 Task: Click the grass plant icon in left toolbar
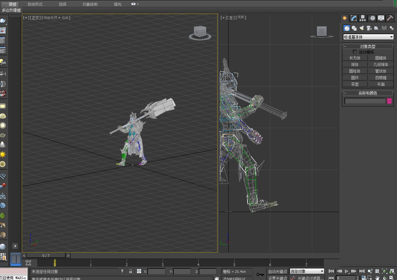tap(3, 215)
